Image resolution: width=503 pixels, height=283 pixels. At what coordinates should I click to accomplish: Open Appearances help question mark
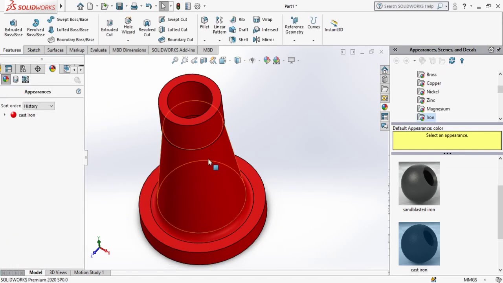point(79,92)
